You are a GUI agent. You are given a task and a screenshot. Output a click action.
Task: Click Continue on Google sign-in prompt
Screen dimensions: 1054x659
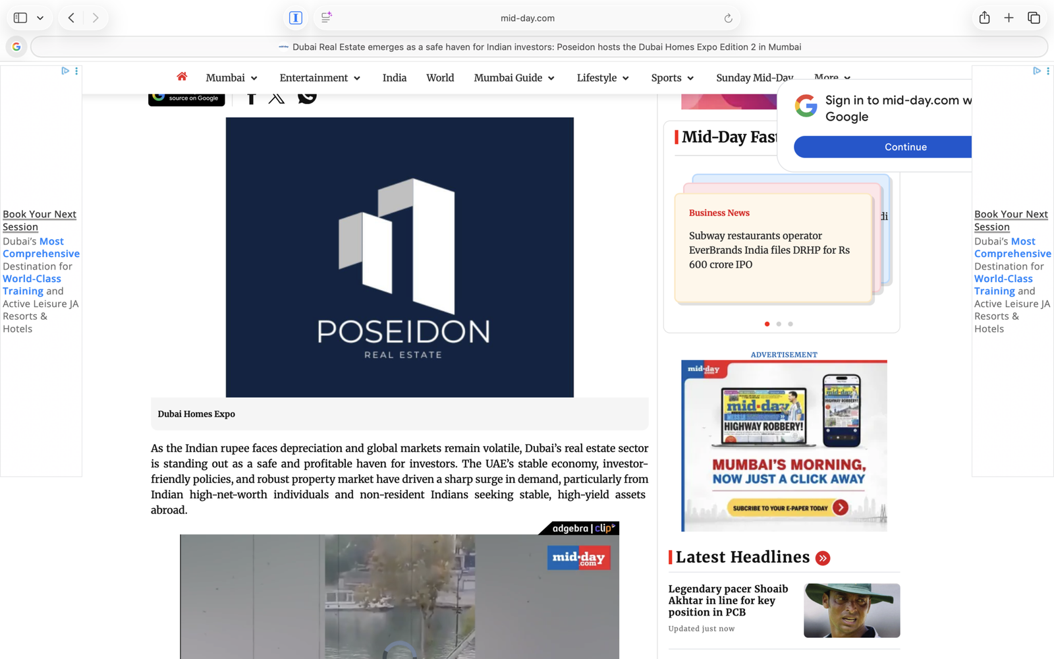tap(883, 147)
